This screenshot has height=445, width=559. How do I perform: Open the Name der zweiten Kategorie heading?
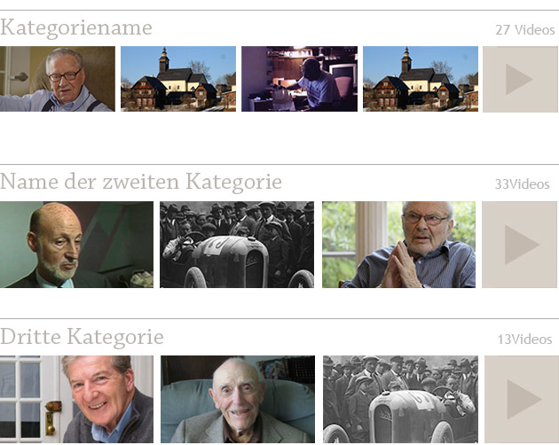click(141, 182)
